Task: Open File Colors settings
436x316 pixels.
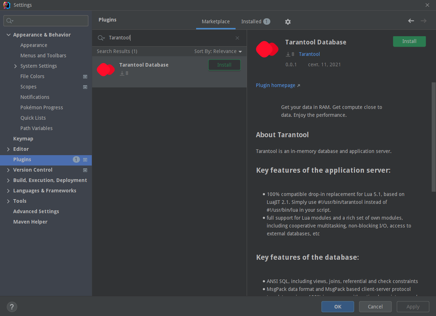Action: click(32, 76)
